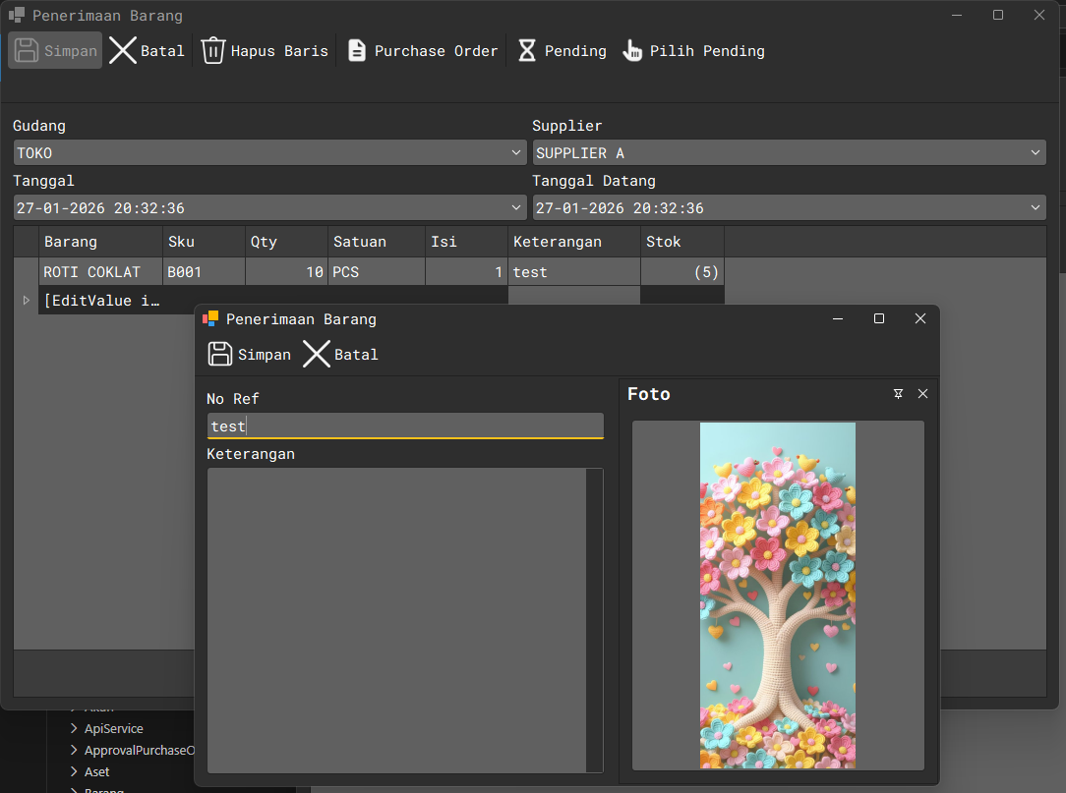Click the Batal X icon in dialog
The width and height of the screenshot is (1066, 793).
tap(317, 355)
